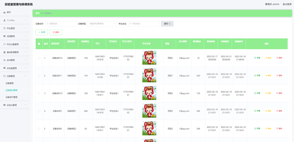The width and height of the screenshot is (294, 142).
Task: Click the 设备管理 envelope icon in sidebar
Action: [4, 76]
